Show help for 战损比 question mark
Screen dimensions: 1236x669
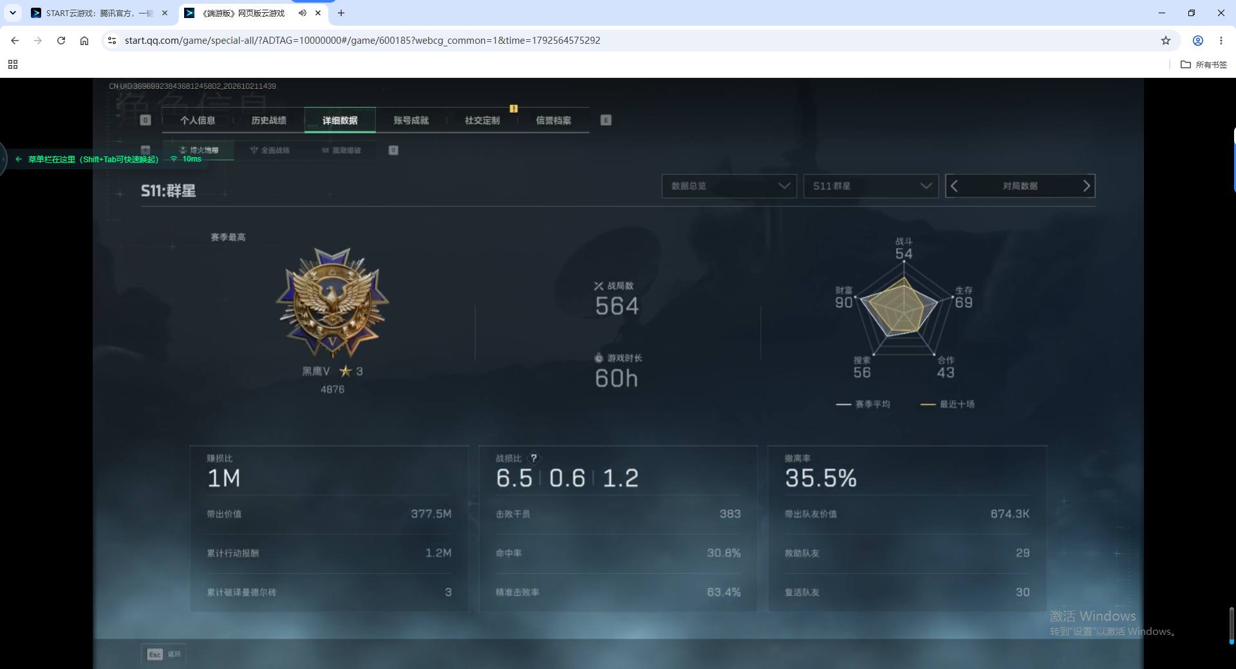[x=534, y=458]
